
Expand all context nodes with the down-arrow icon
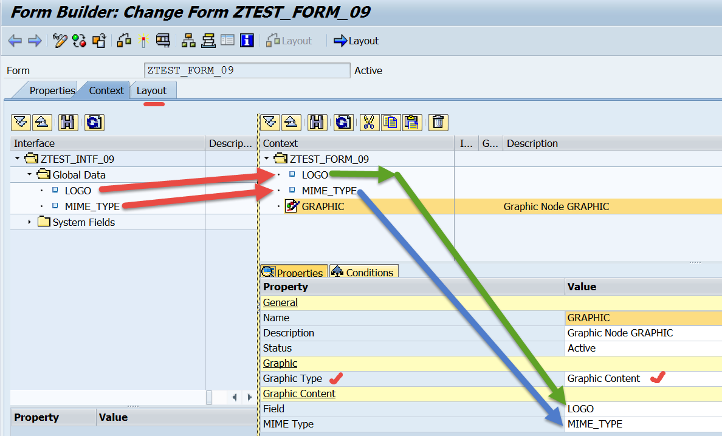270,122
